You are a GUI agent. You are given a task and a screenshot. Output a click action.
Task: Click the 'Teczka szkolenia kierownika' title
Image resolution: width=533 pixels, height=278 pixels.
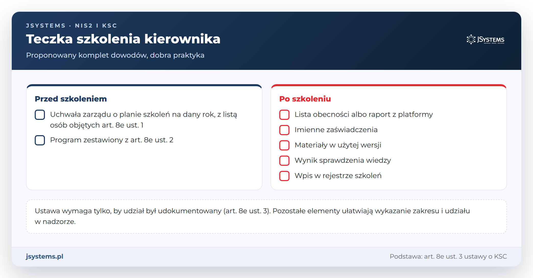123,39
